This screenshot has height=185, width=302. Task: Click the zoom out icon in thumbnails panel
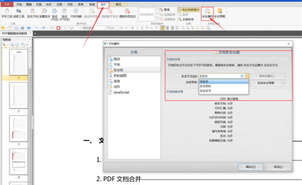(x=17, y=45)
